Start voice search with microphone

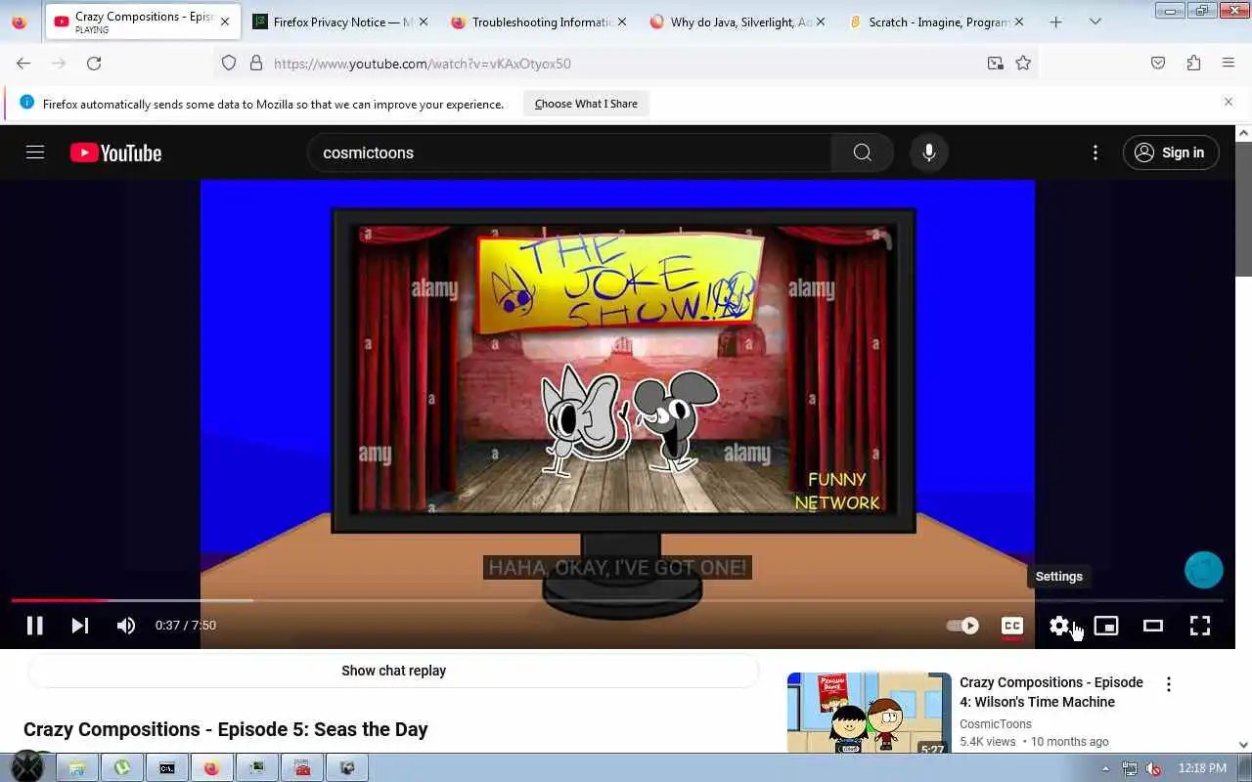929,152
